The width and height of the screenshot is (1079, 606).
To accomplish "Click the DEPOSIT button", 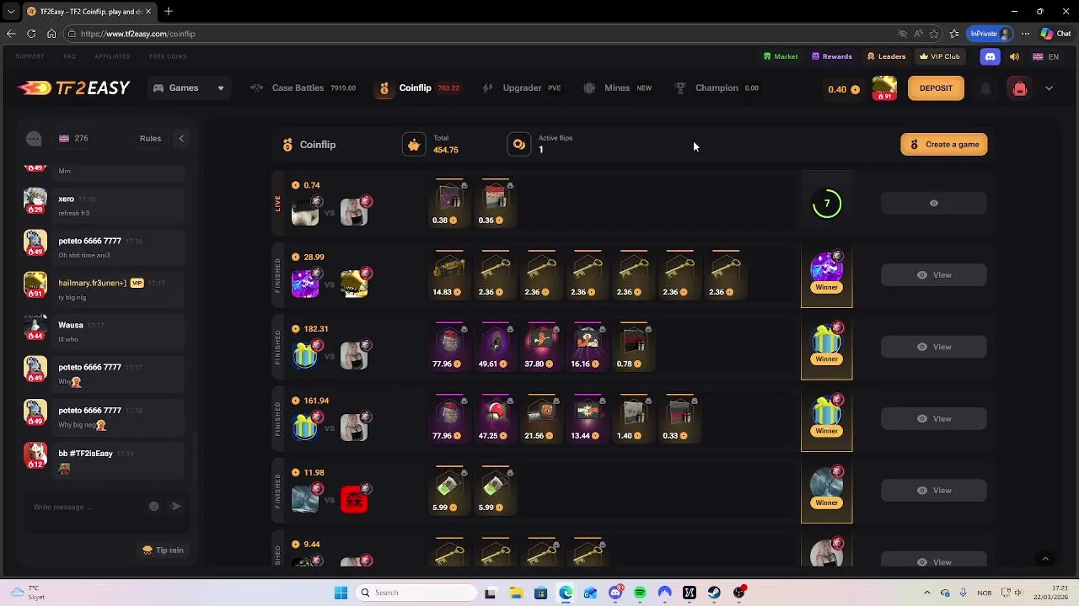I will point(936,88).
